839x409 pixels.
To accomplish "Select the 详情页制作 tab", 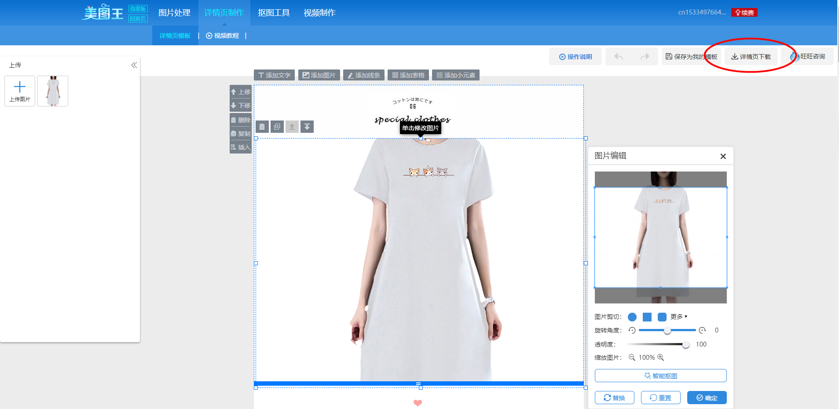I will pos(224,13).
